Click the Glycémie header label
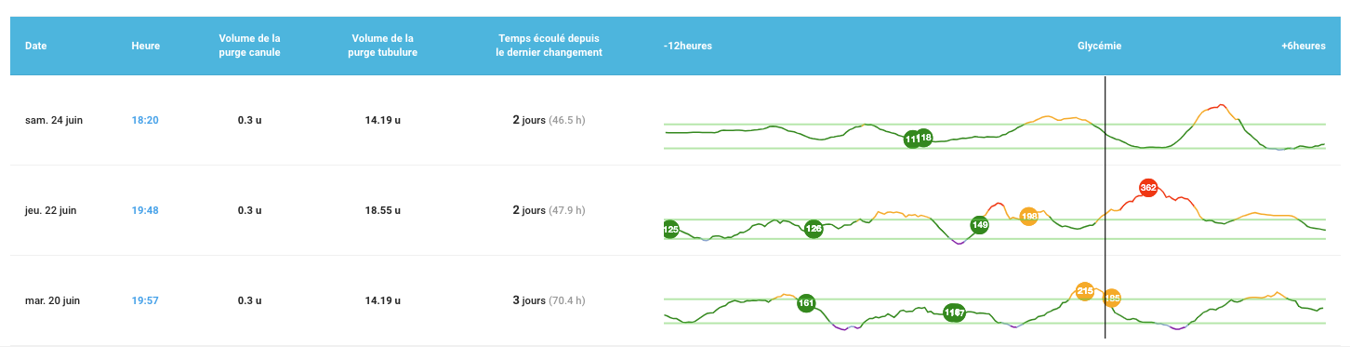1350x359 pixels. click(x=1099, y=46)
